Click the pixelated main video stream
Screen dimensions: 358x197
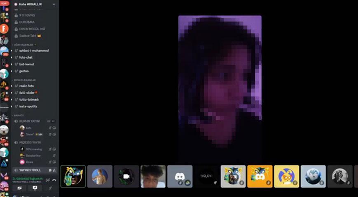click(220, 90)
